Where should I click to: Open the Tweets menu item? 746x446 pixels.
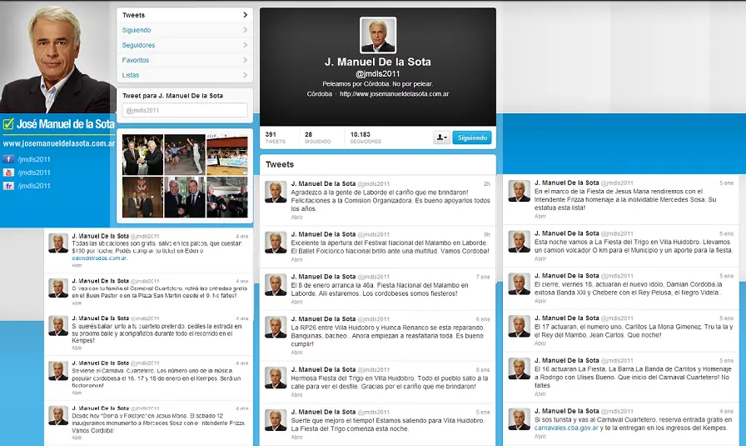point(185,15)
